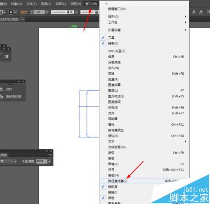
Task: Click the stroke color swatch in control bar
Action: click(11, 12)
